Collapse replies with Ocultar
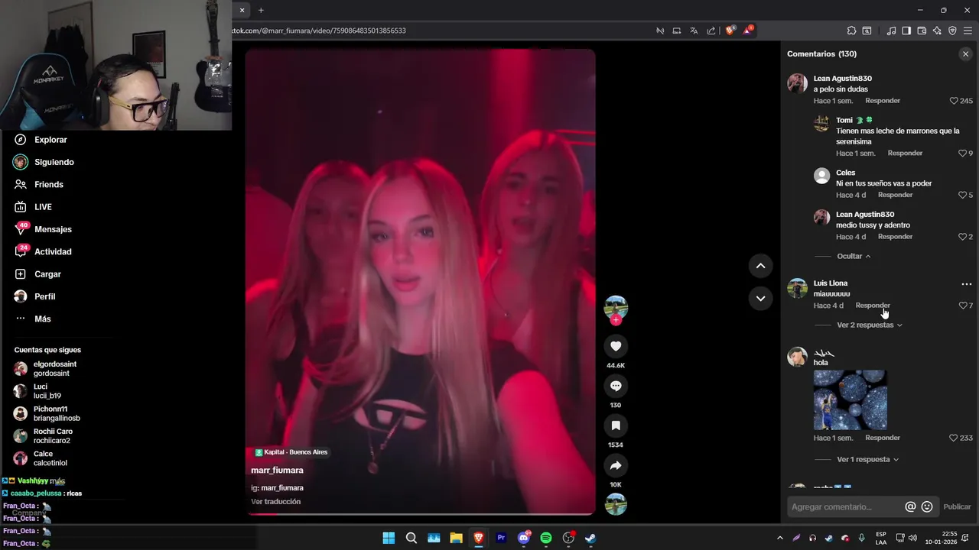 pos(854,257)
